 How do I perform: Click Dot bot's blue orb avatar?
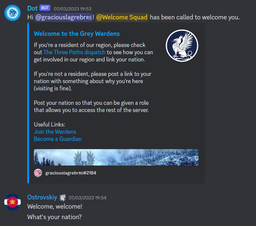click(x=13, y=13)
